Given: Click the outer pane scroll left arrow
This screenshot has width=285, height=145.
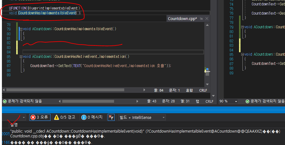Looking at the screenshot, I should tap(60, 101).
